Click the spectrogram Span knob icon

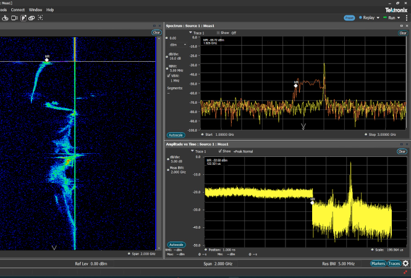click(129, 254)
